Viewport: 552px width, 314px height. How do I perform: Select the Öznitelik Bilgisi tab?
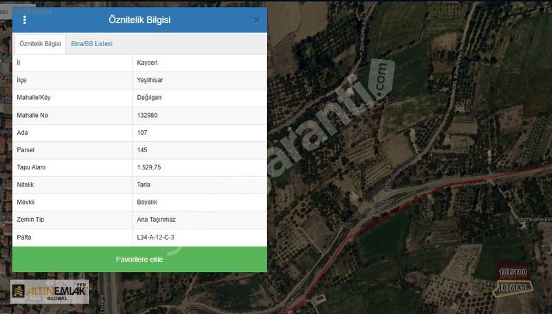pyautogui.click(x=40, y=44)
